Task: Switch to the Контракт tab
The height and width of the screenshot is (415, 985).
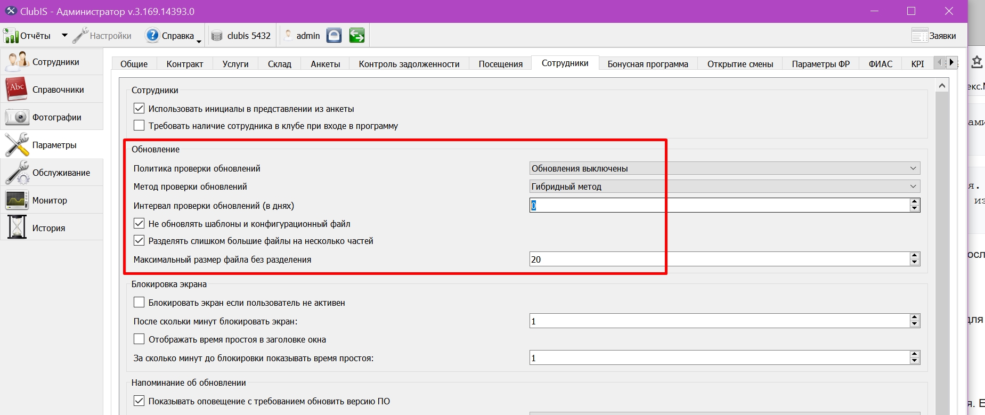Action: [185, 64]
